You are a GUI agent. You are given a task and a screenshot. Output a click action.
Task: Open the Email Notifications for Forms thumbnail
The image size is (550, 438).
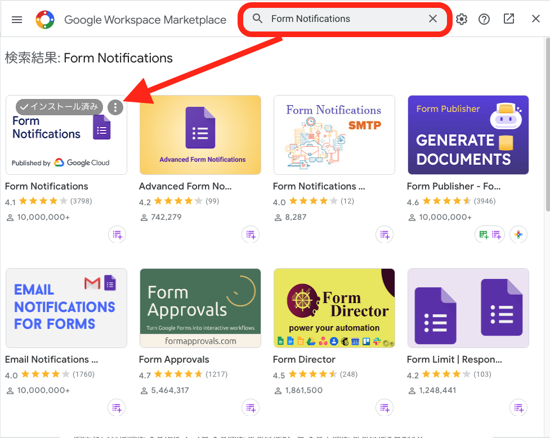pos(66,308)
